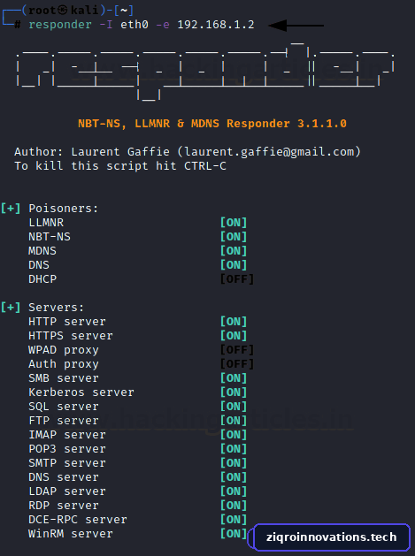This screenshot has width=415, height=556.
Task: Click the black arrow pointing at the command
Action: point(296,26)
